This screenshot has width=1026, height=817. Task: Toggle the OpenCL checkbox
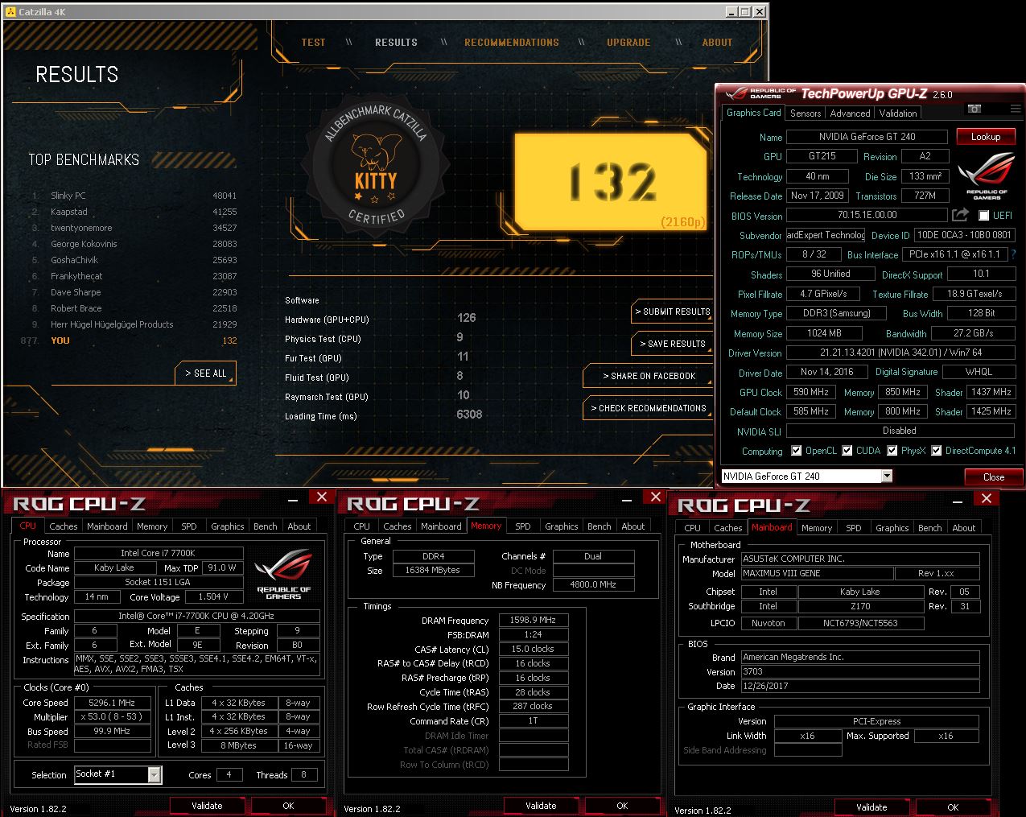pyautogui.click(x=796, y=451)
